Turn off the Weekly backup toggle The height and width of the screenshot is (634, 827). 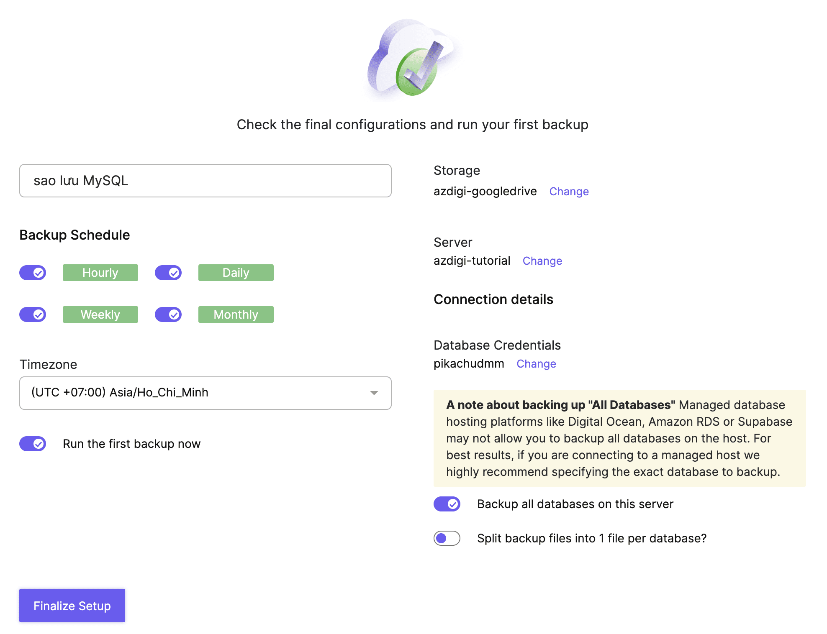[x=33, y=314]
